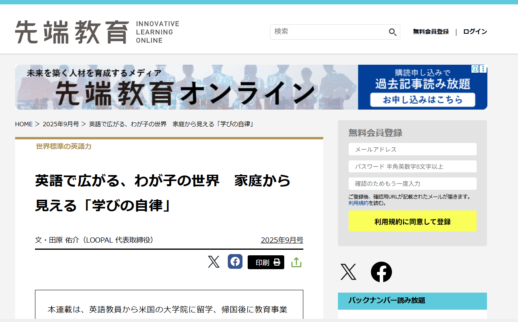This screenshot has height=322, width=518.
Task: Open the large X icon in sidebar
Action: tap(348, 272)
